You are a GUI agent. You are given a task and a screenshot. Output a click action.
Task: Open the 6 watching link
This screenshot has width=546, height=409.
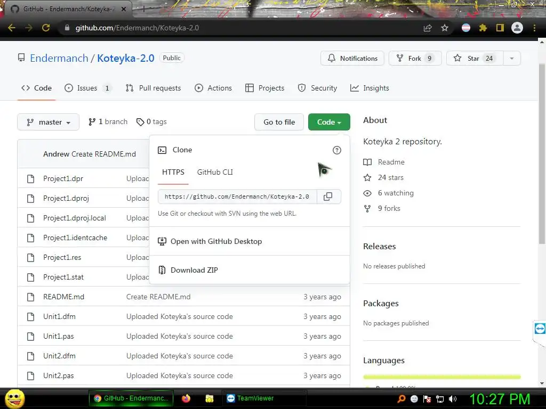point(389,193)
